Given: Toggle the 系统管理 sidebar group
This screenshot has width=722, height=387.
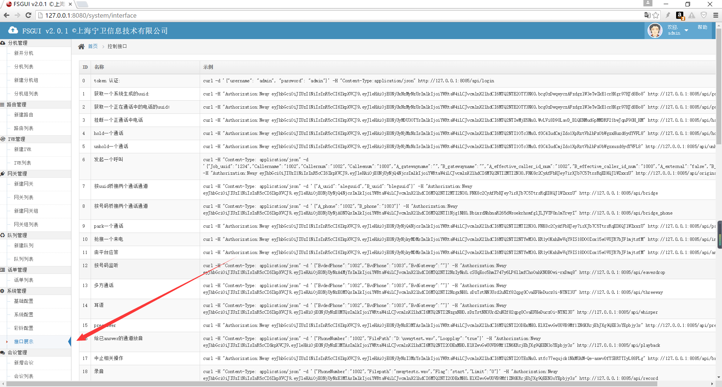Looking at the screenshot, I should [17, 291].
